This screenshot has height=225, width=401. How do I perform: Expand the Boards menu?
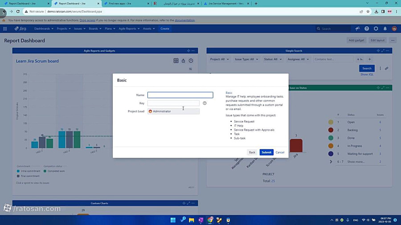click(95, 28)
